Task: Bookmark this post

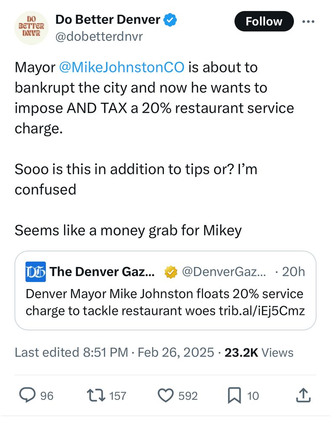Action: pyautogui.click(x=234, y=395)
